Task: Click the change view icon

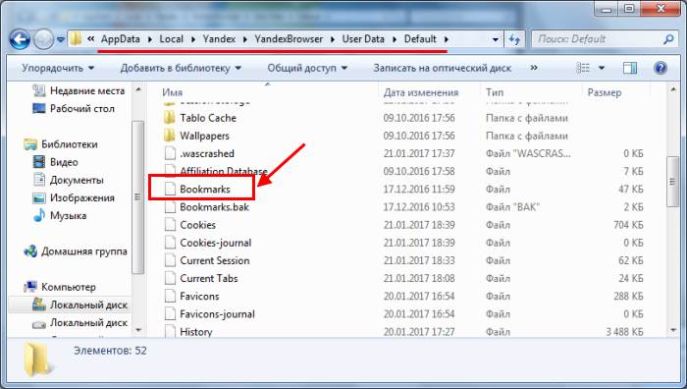Action: [x=583, y=68]
